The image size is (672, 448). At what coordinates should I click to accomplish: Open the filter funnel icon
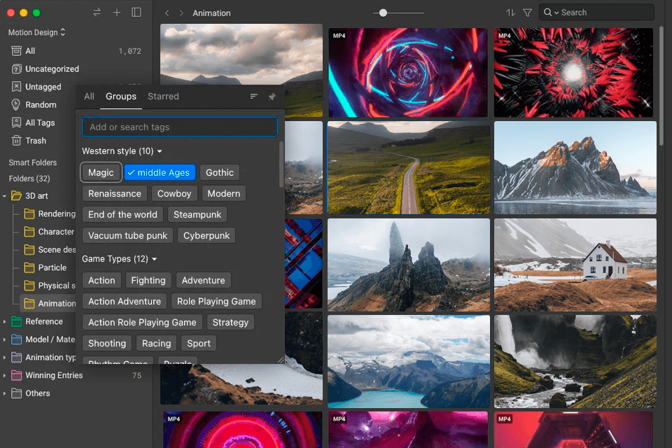(528, 13)
